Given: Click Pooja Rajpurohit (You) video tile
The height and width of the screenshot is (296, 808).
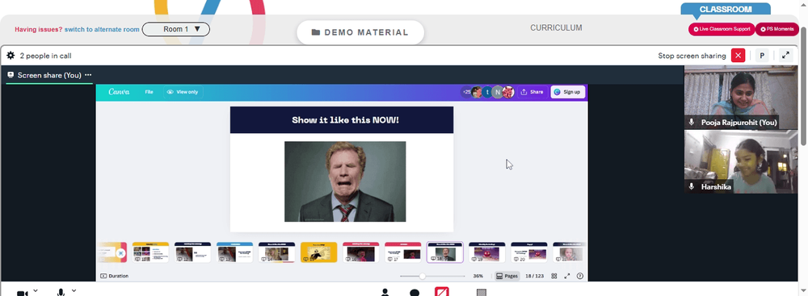Looking at the screenshot, I should (740, 97).
